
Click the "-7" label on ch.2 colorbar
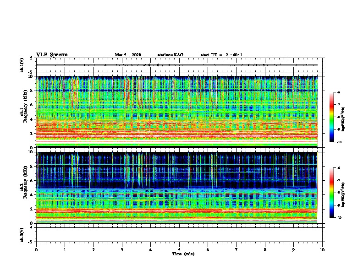[338, 180]
